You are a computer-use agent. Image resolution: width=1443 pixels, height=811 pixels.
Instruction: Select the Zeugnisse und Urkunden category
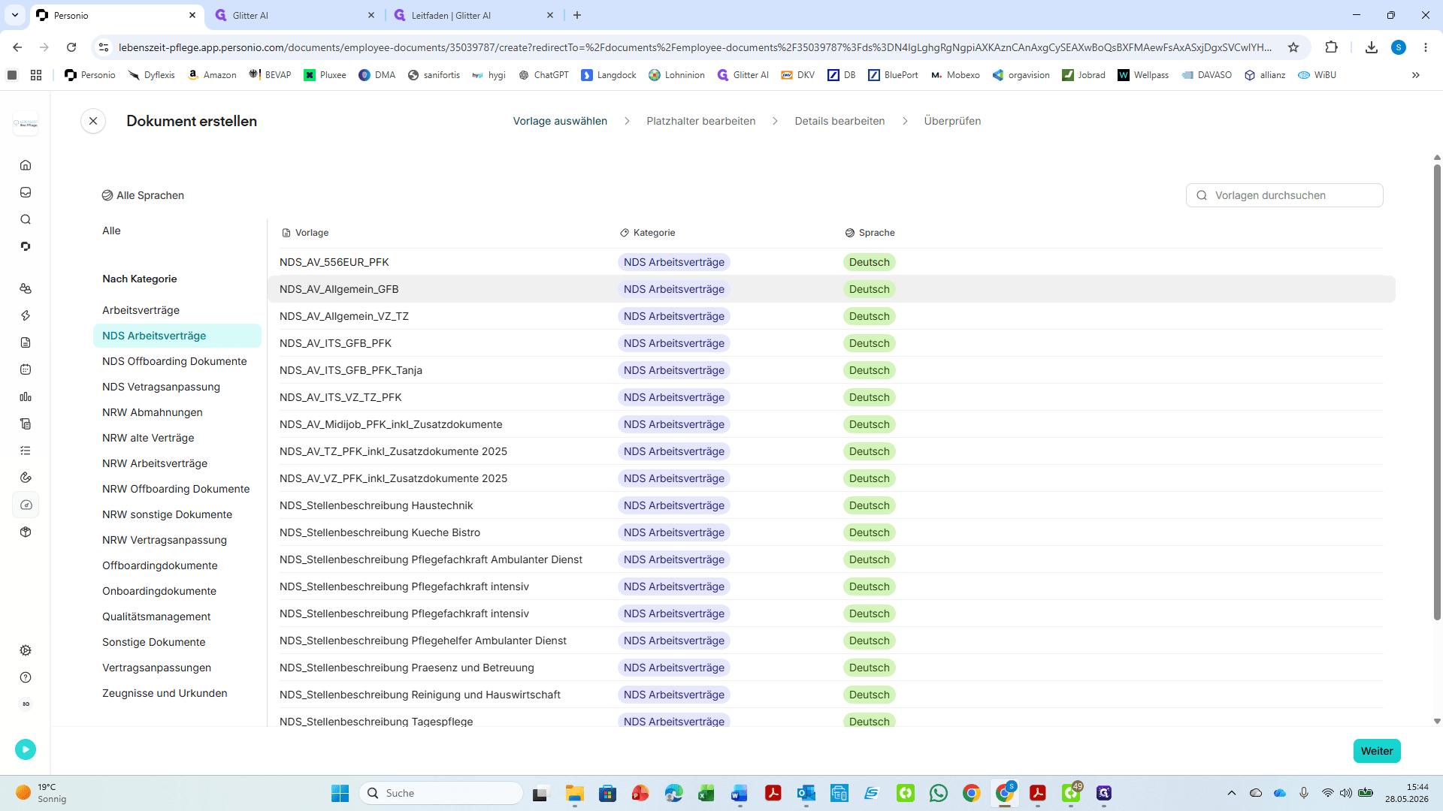click(165, 693)
